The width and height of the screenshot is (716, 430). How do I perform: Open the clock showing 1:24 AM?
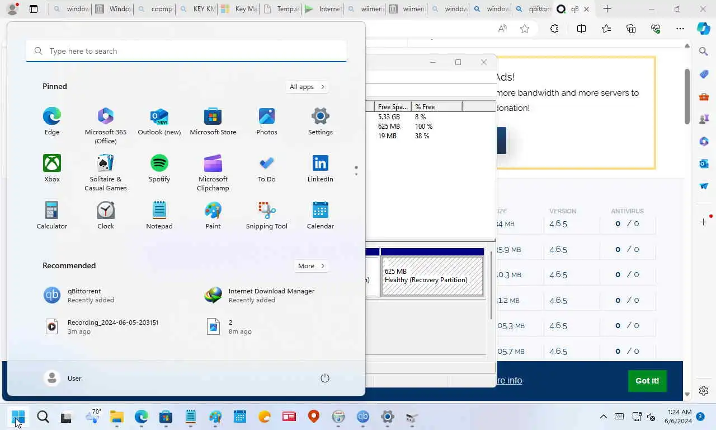click(x=678, y=417)
